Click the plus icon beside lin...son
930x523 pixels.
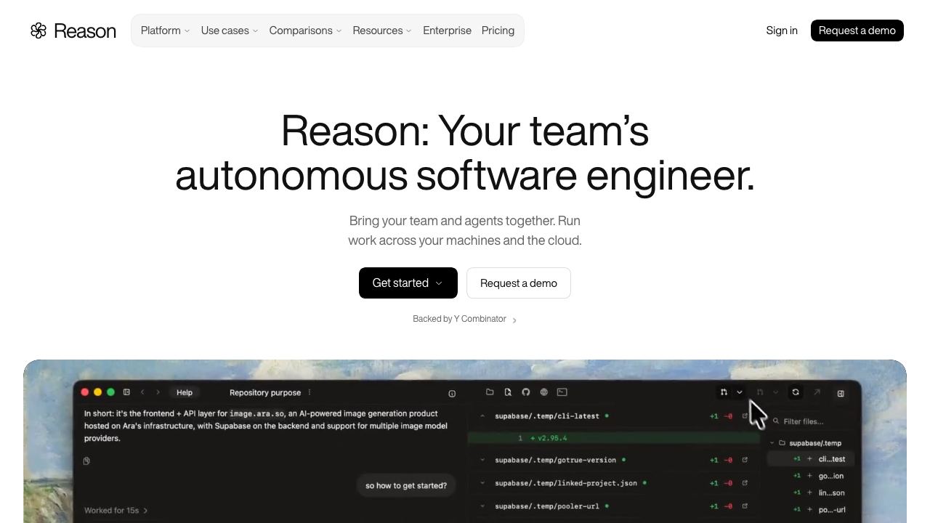[x=809, y=492]
